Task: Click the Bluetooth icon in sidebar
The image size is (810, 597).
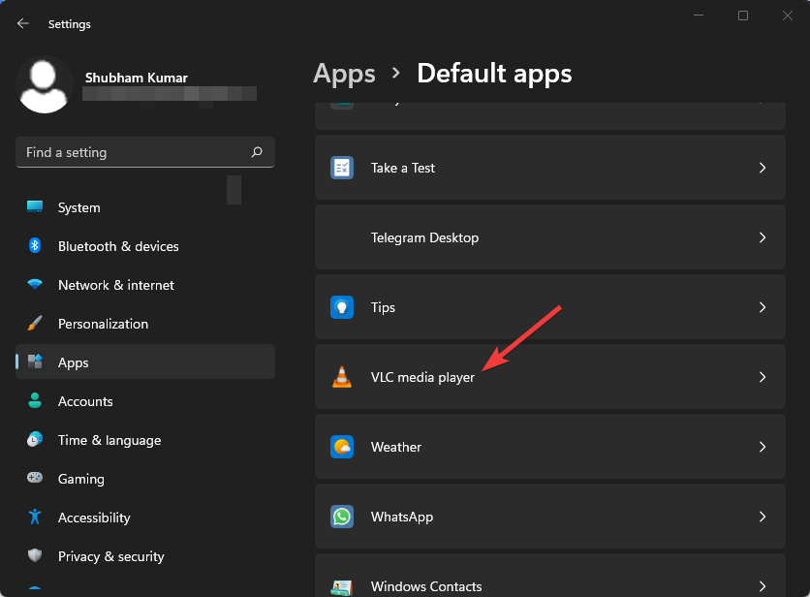Action: coord(35,245)
